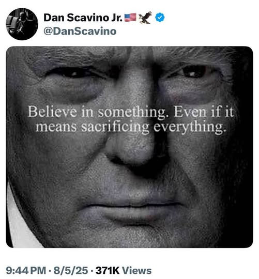Click the word Views beside the count

coord(136,270)
